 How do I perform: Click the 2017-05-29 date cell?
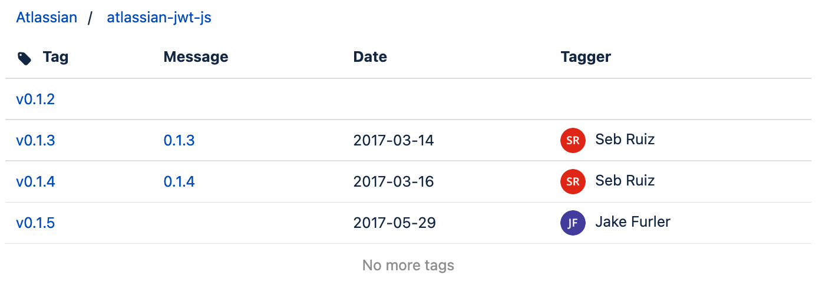(394, 223)
